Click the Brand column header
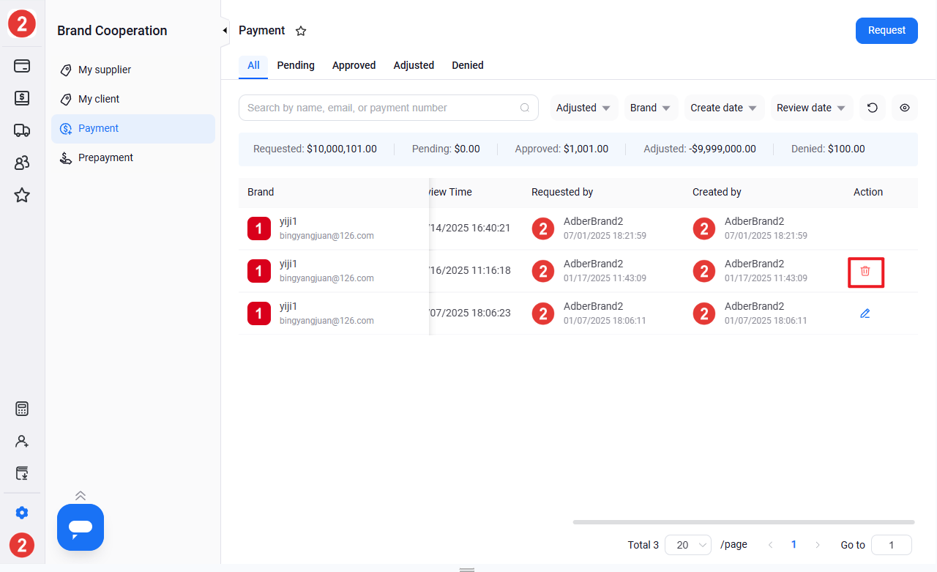This screenshot has width=937, height=572. pos(261,192)
